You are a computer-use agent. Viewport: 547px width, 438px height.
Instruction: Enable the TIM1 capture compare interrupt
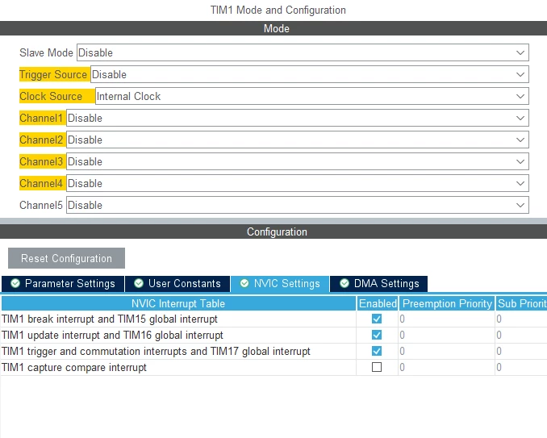click(x=377, y=367)
